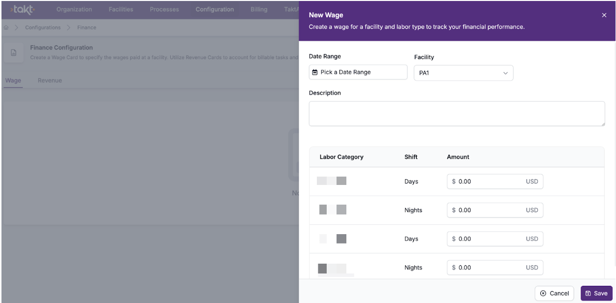The width and height of the screenshot is (616, 303).
Task: Edit the second Nights shift amount
Action: [x=490, y=268]
